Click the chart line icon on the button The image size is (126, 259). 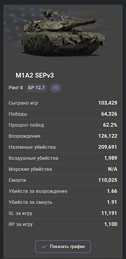click(x=44, y=247)
